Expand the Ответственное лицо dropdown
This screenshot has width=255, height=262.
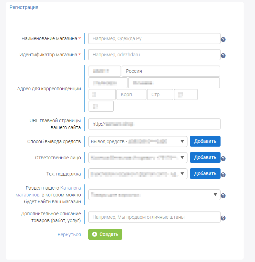tap(137, 158)
